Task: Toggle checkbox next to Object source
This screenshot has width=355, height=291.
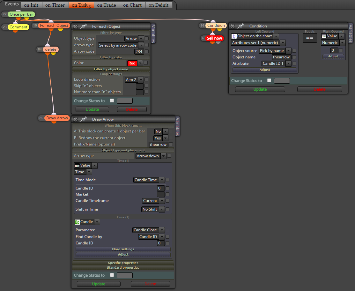Action: (x=294, y=51)
